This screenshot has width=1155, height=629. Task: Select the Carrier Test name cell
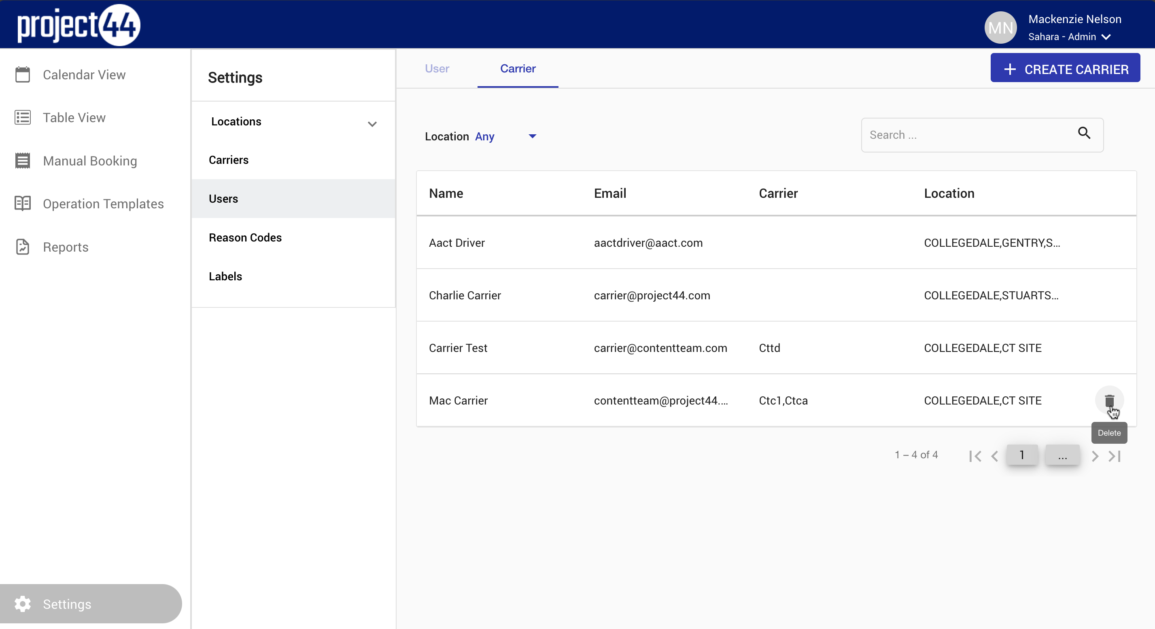pyautogui.click(x=458, y=347)
